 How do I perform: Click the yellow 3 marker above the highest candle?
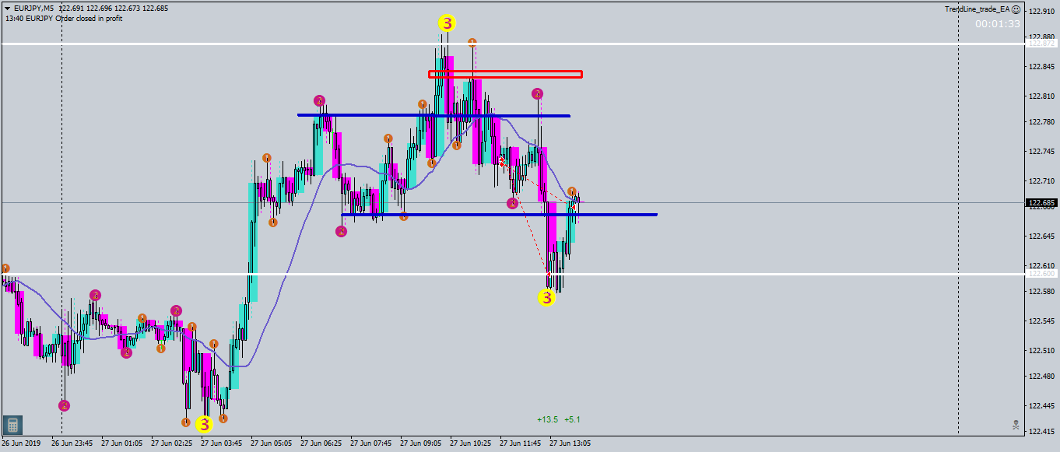446,23
